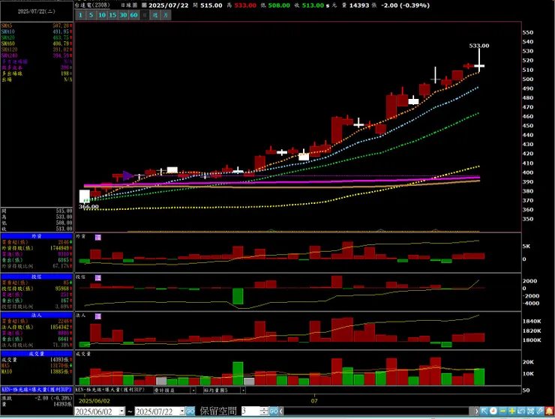Click the MA10 volume row value 13885張
Viewport: 555px width, 419px height.
[x=60, y=372]
